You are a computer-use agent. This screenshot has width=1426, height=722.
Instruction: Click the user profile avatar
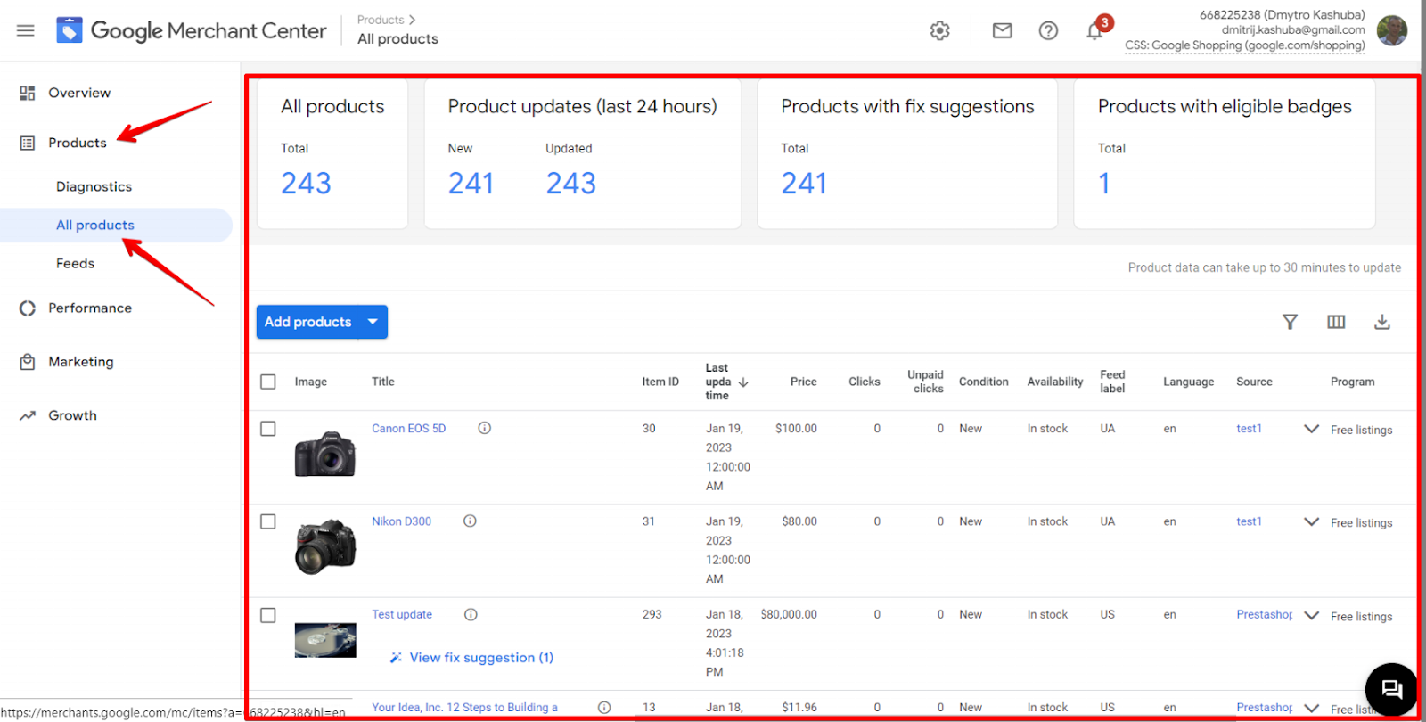pos(1391,30)
